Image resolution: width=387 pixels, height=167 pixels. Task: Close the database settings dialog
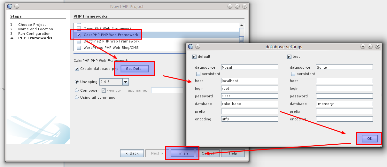click(377, 47)
